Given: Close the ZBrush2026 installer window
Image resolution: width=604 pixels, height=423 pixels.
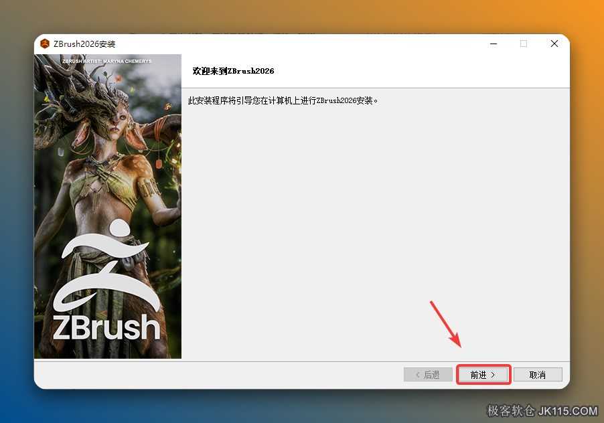Looking at the screenshot, I should pyautogui.click(x=554, y=44).
